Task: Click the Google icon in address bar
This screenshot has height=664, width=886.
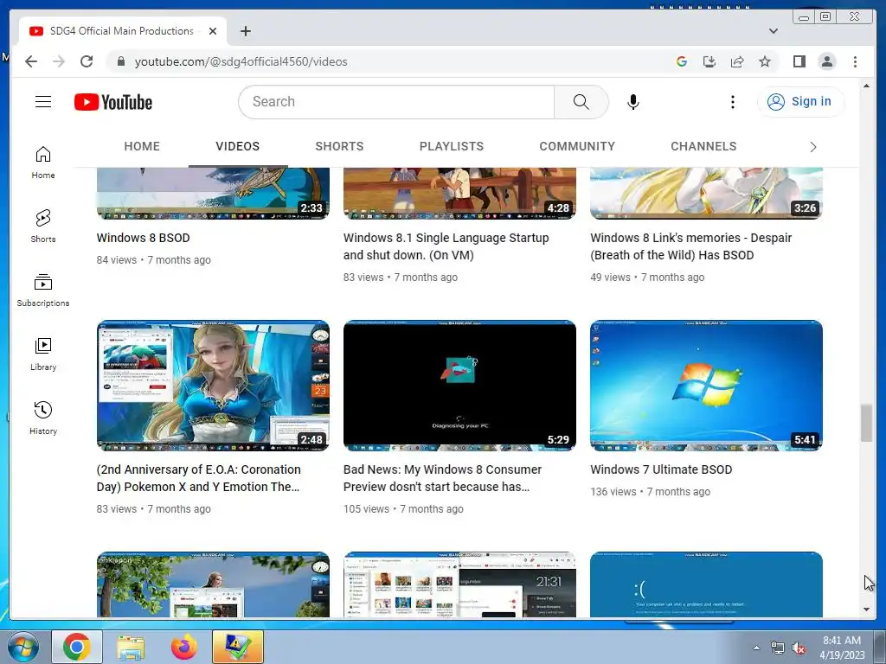Action: tap(682, 61)
